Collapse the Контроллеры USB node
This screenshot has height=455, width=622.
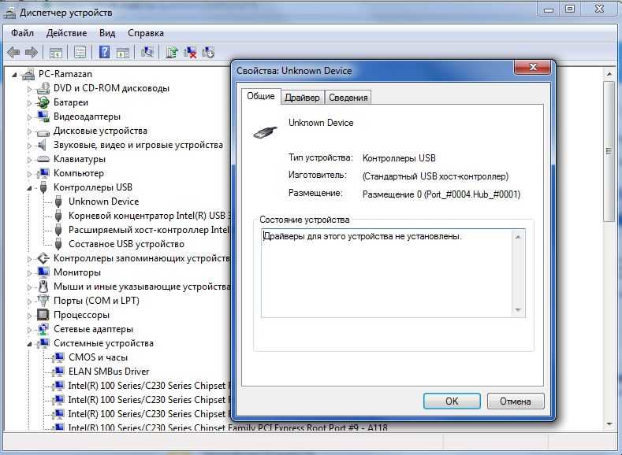29,188
